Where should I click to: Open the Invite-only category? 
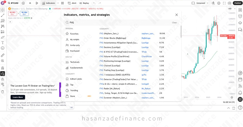pyautogui.click(x=73, y=45)
